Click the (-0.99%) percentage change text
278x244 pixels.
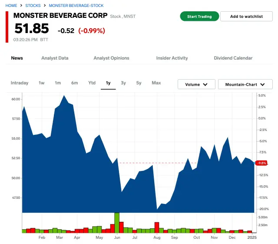[x=92, y=31]
